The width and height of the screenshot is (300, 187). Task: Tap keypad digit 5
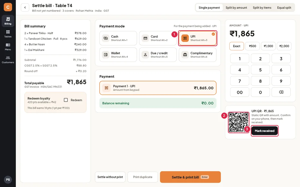pos(260,70)
